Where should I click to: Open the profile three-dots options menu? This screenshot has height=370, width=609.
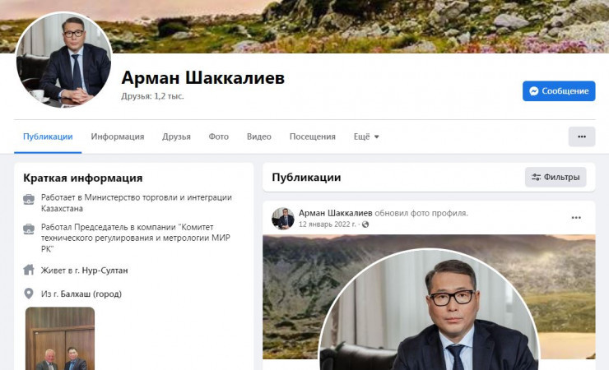581,136
